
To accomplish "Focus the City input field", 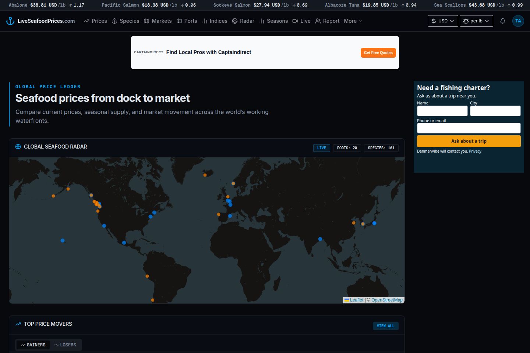I will point(495,111).
